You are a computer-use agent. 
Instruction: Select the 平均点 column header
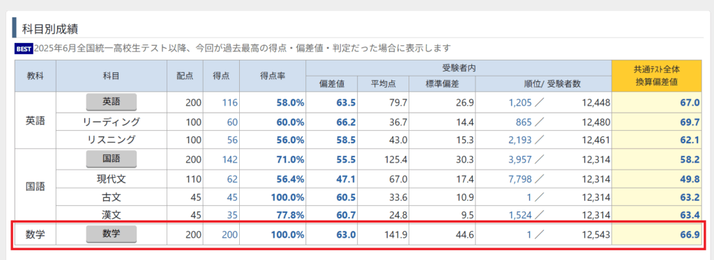click(x=383, y=84)
